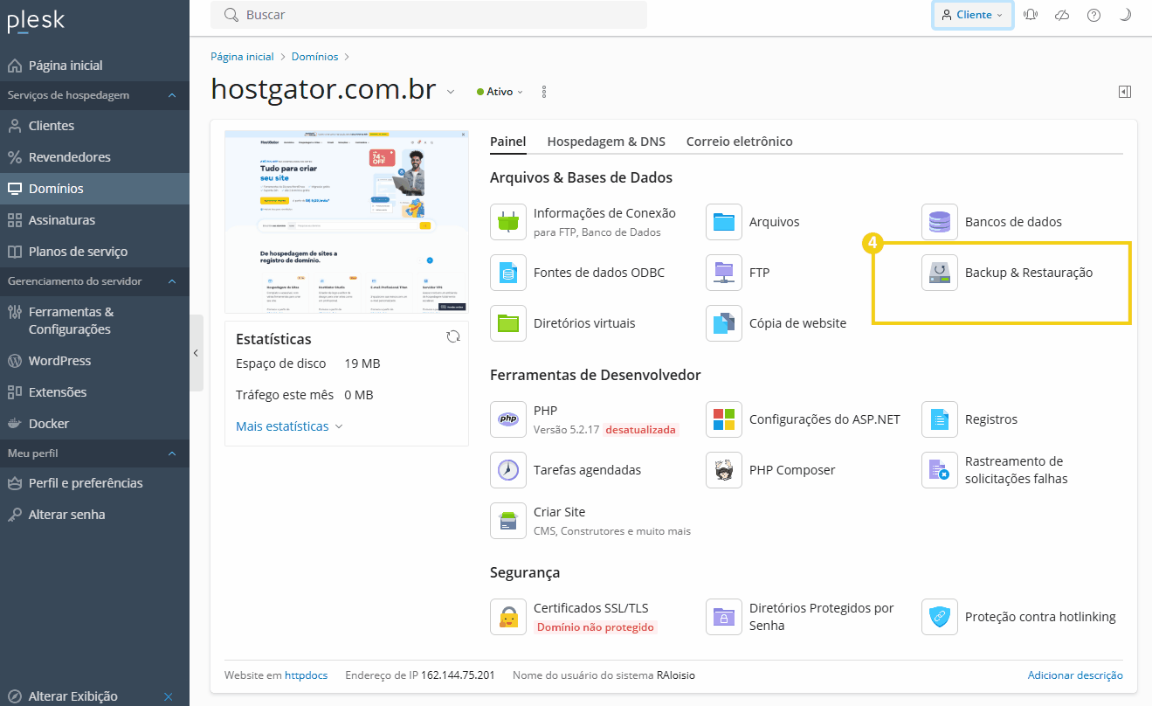Open Extensões in the sidebar
The width and height of the screenshot is (1152, 706).
[94, 392]
